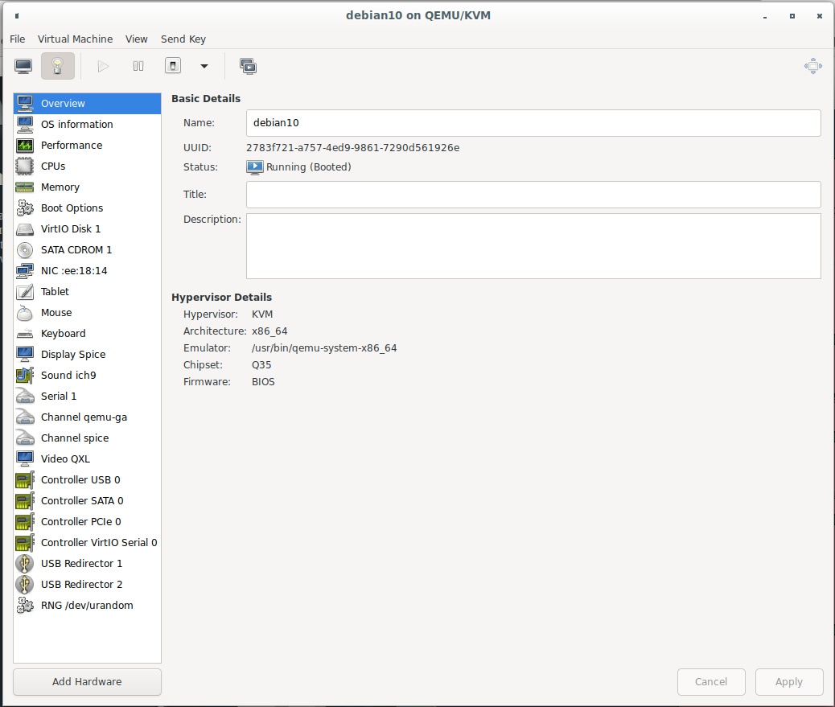Image resolution: width=835 pixels, height=707 pixels.
Task: Select the Controller SATA 0 card icon
Action: click(25, 500)
